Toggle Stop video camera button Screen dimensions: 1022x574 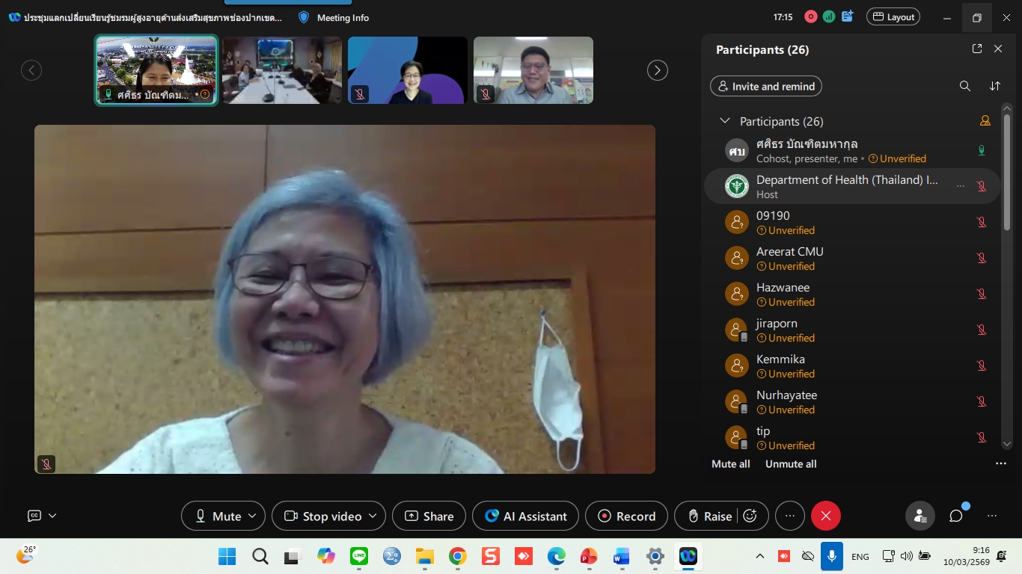coord(323,516)
